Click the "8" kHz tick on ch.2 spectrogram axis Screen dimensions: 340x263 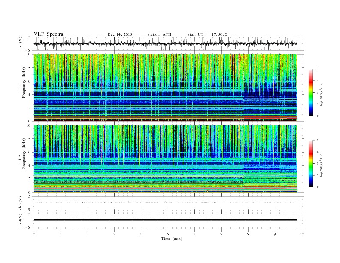[x=30, y=139]
